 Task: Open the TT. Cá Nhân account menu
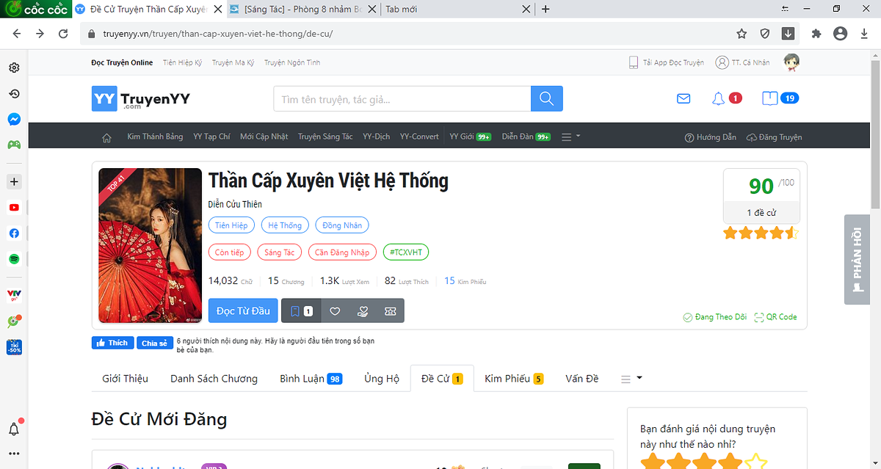pos(742,62)
